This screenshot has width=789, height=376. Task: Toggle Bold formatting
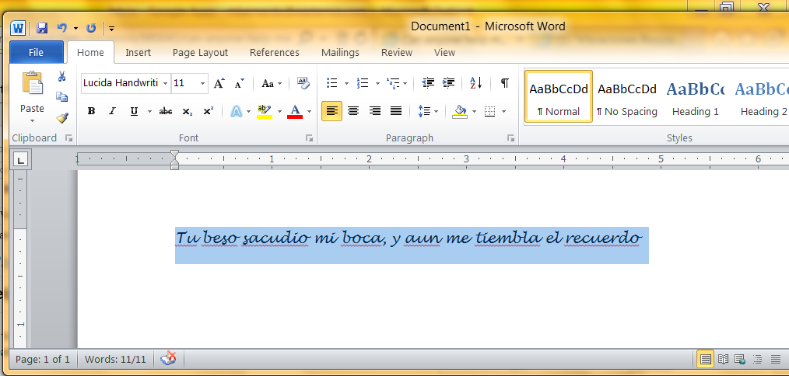point(91,112)
